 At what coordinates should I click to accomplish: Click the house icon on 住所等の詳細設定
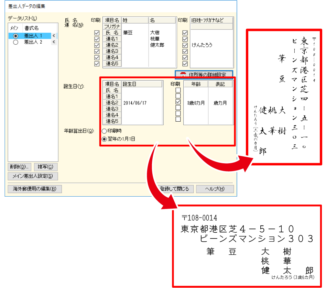(183, 74)
